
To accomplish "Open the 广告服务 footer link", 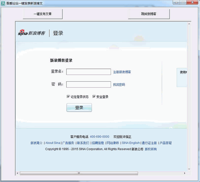I will pyautogui.click(x=68, y=143).
